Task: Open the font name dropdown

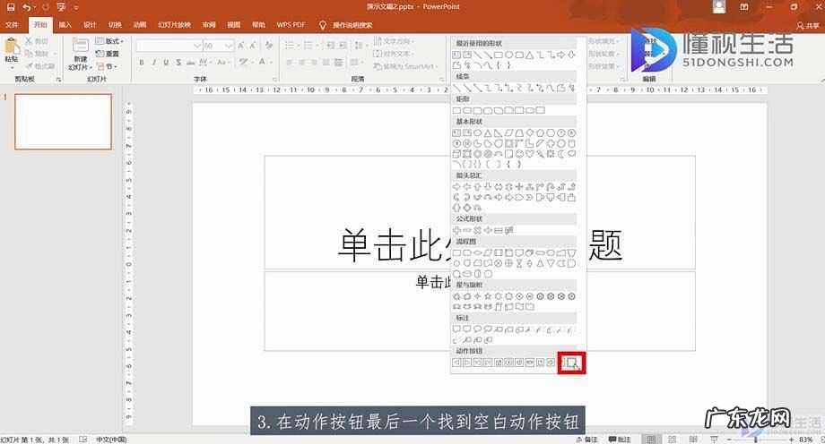Action: click(x=197, y=46)
